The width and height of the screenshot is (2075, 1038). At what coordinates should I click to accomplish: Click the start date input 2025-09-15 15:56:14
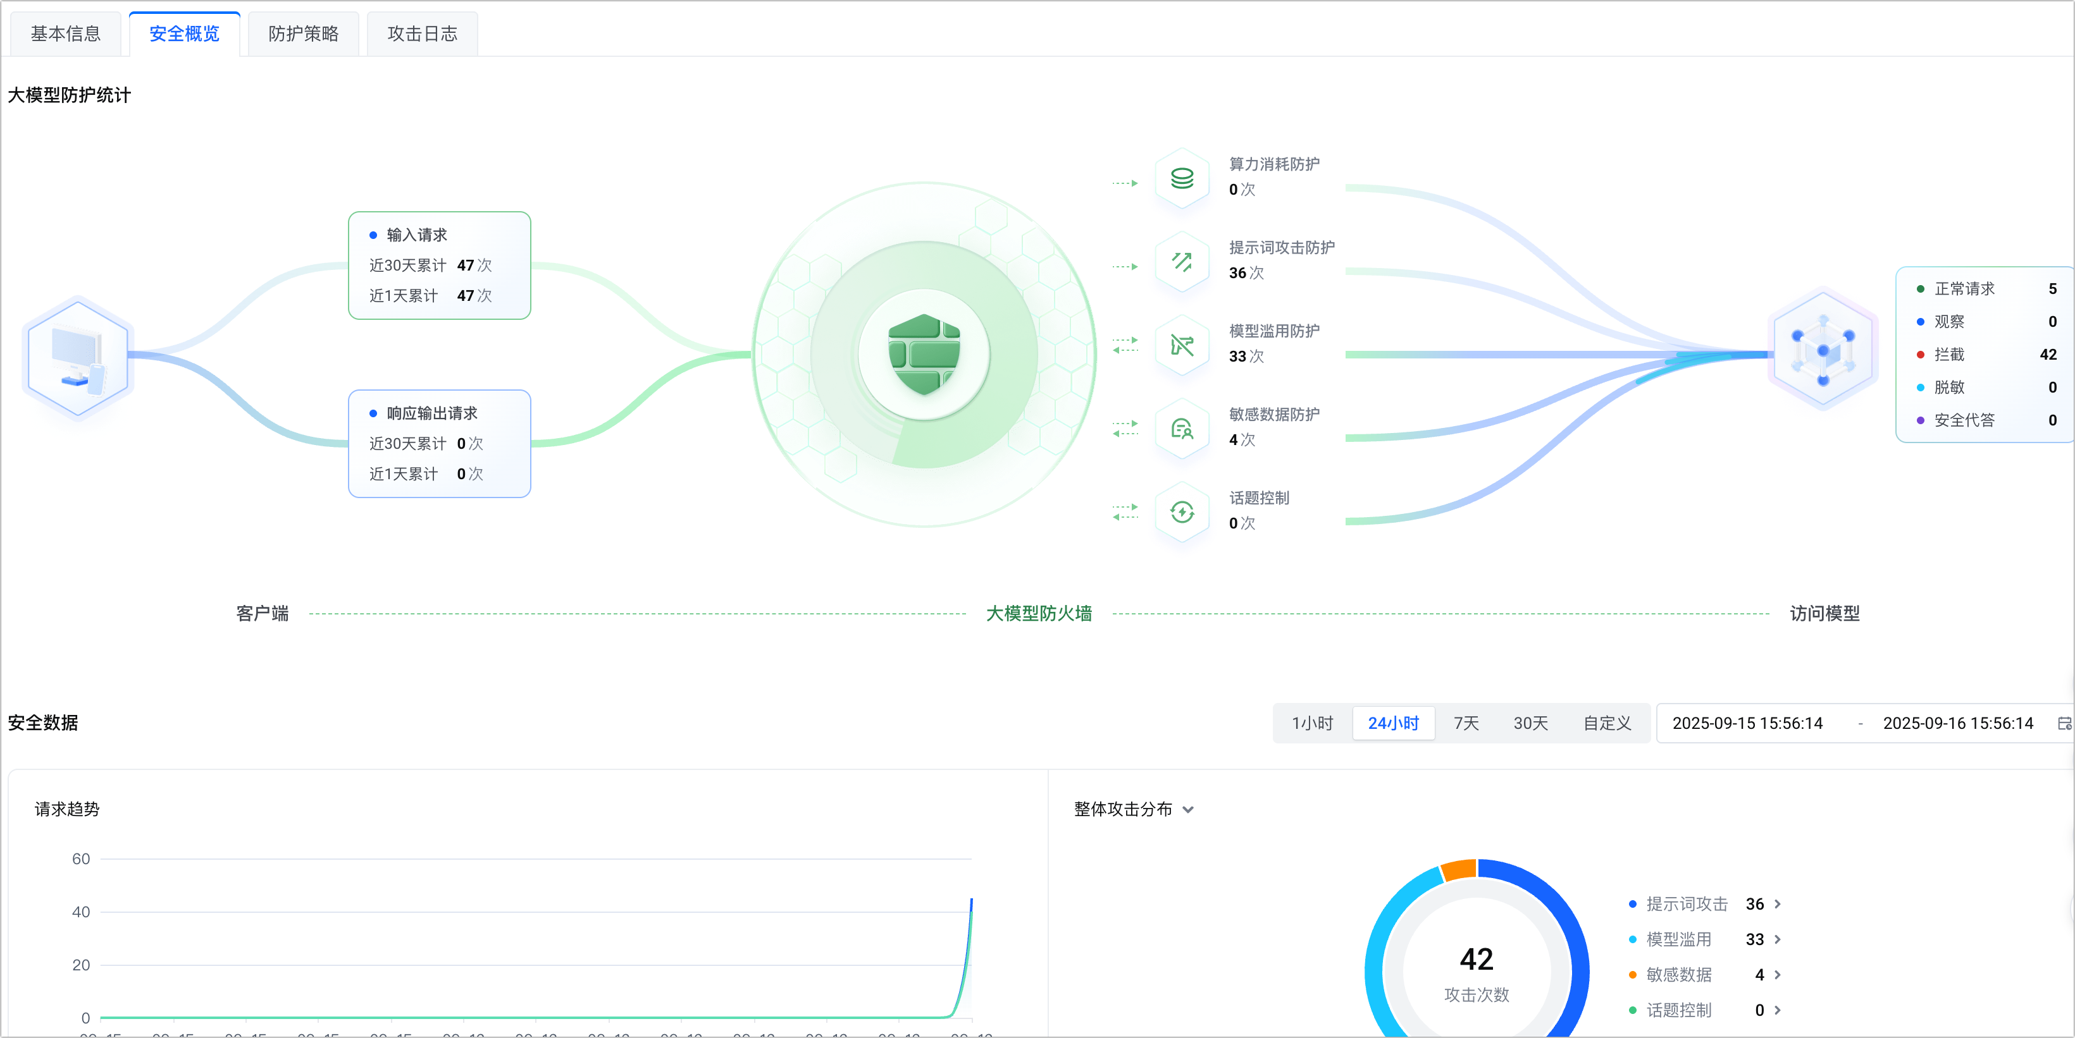1747,723
